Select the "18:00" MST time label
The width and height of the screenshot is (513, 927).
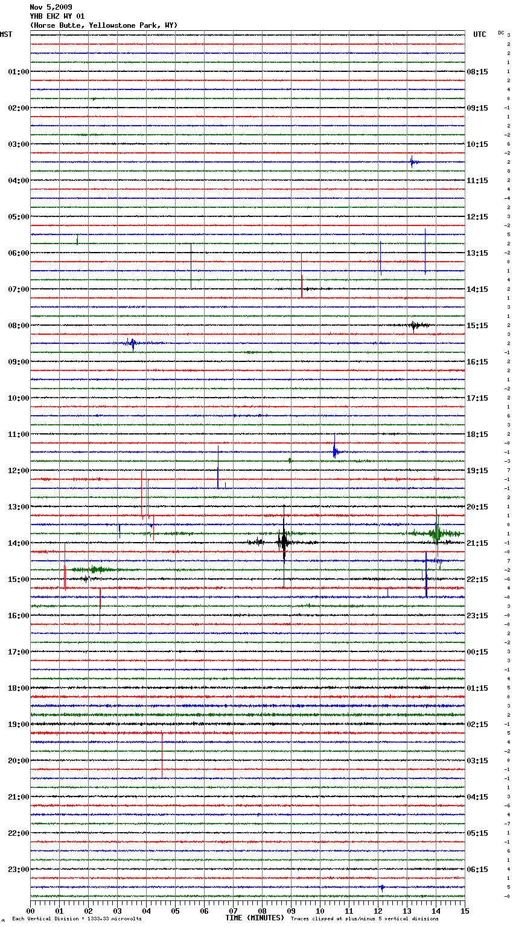tap(19, 688)
